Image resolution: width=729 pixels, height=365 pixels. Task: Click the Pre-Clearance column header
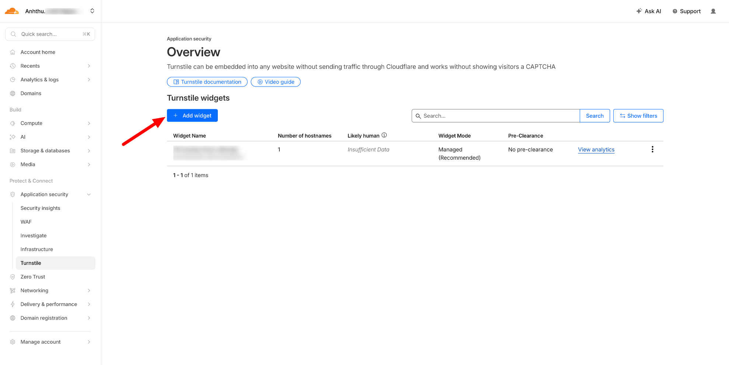coord(526,136)
